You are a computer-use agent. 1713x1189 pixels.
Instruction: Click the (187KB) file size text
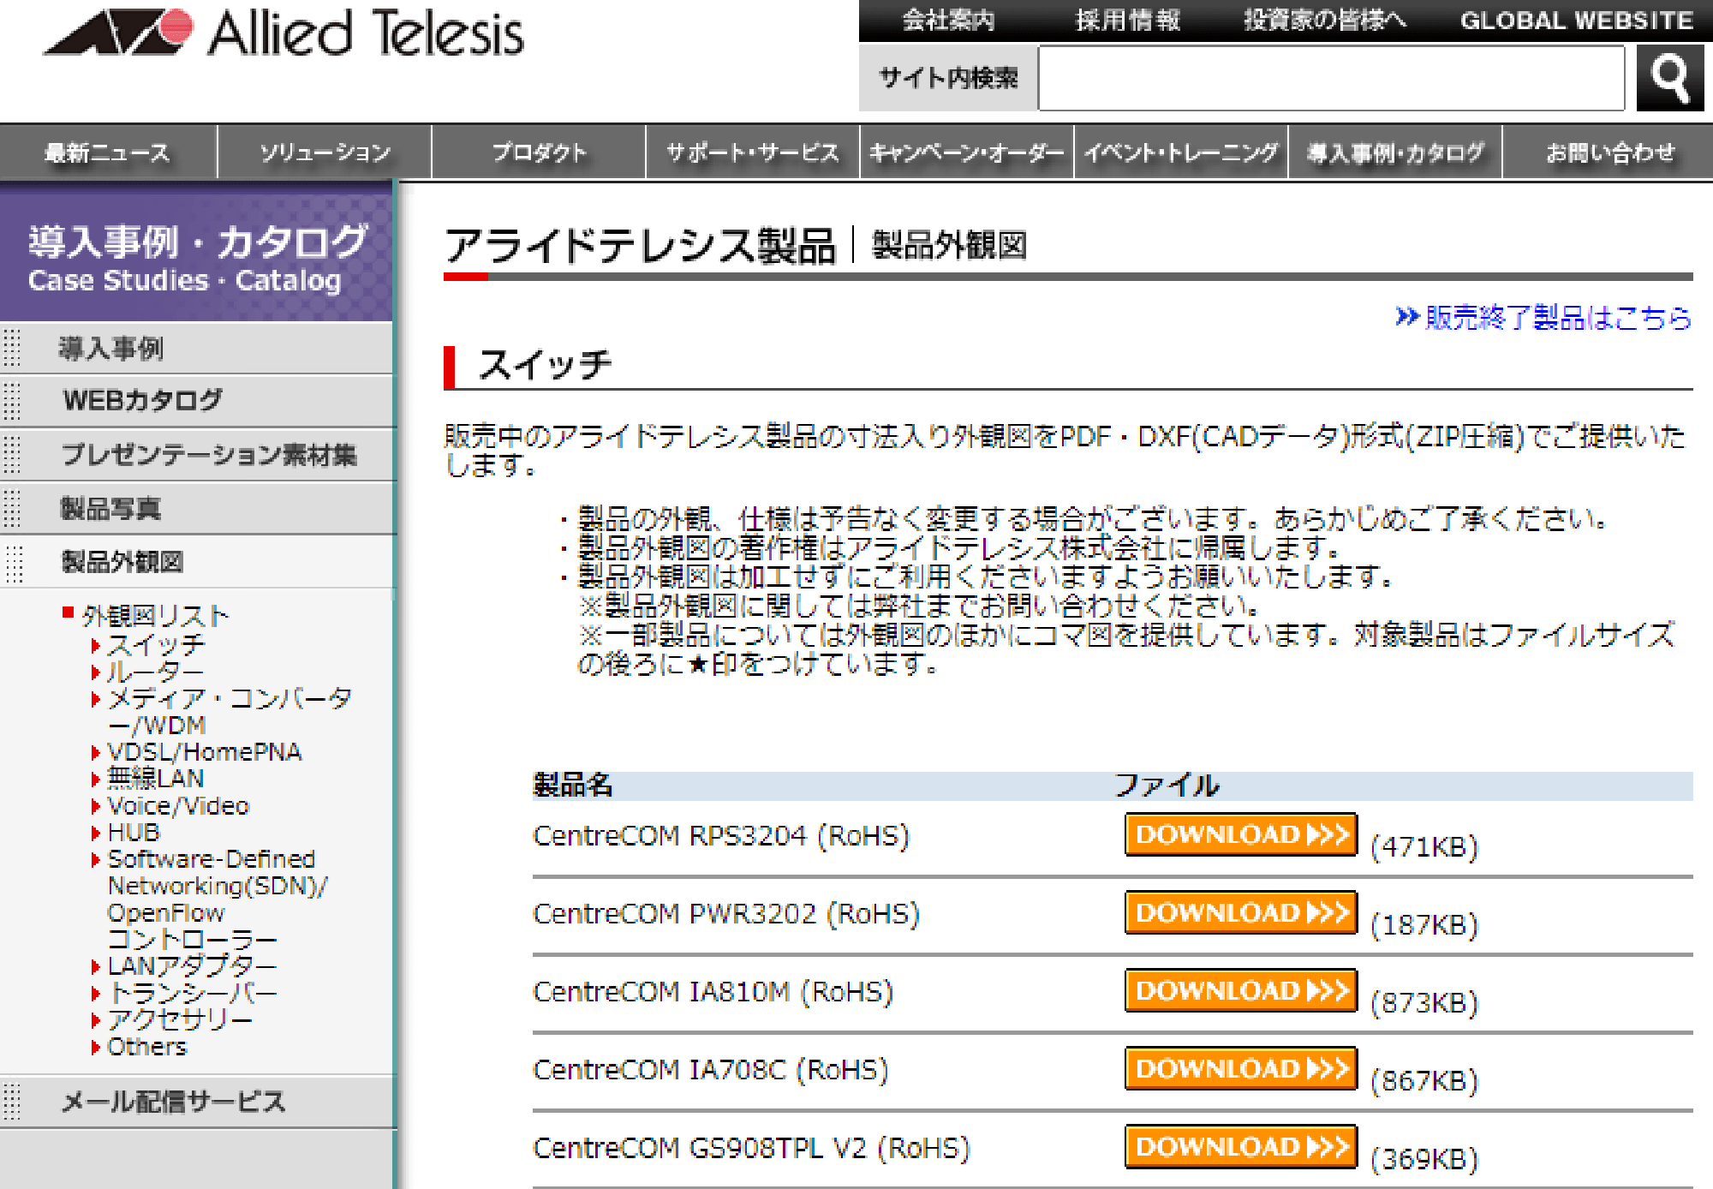click(x=1424, y=924)
